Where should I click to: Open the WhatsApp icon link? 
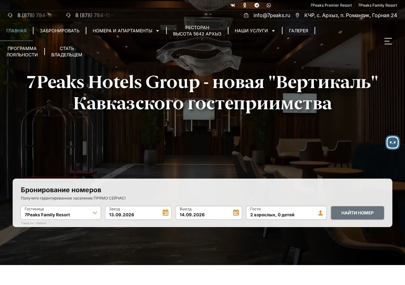269,5
